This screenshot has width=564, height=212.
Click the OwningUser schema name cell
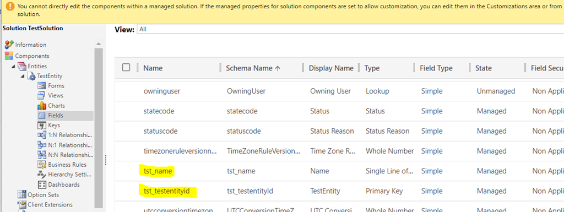click(x=246, y=91)
